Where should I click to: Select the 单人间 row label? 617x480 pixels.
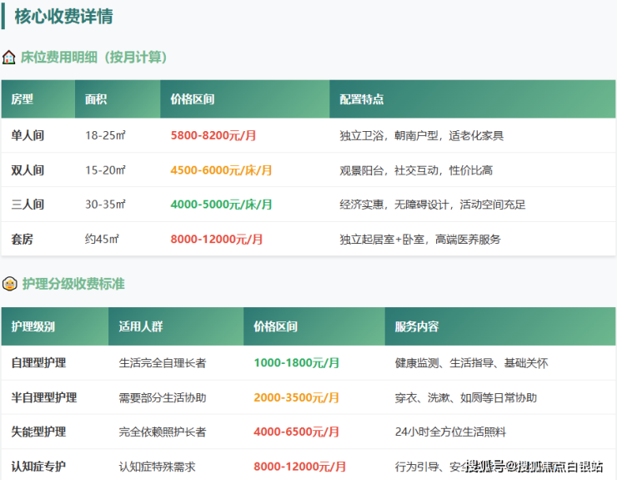pos(28,135)
